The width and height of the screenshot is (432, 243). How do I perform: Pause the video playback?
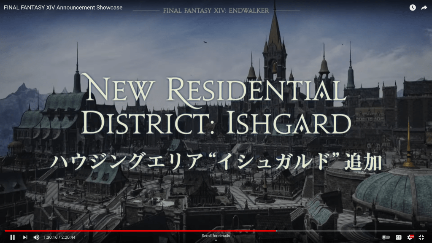[x=12, y=237]
